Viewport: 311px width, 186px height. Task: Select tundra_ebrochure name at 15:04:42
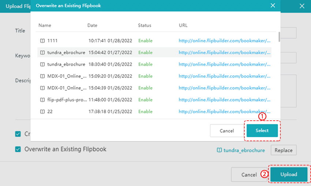point(66,53)
